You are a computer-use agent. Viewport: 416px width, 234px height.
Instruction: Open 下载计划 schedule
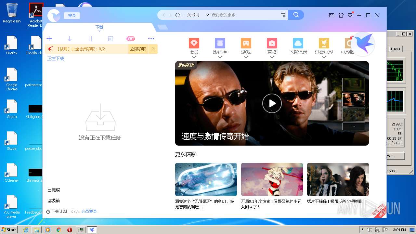click(x=57, y=212)
